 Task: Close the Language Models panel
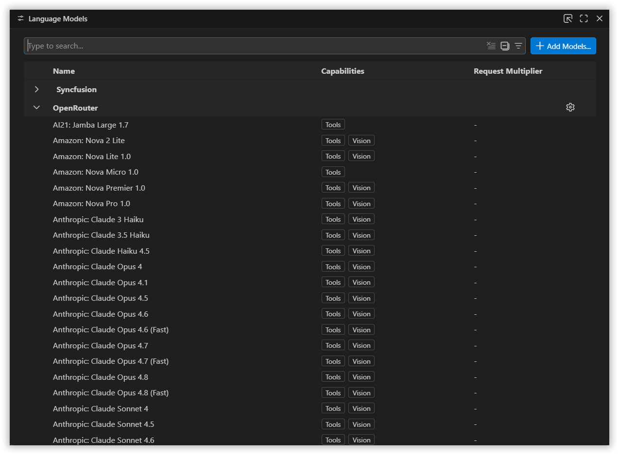pyautogui.click(x=600, y=18)
